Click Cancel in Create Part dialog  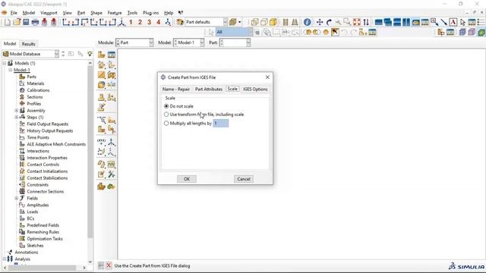(244, 179)
